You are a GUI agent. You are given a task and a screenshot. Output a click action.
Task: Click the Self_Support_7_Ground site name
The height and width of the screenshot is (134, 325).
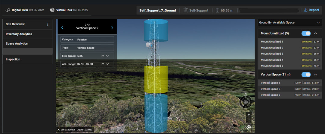point(157,10)
